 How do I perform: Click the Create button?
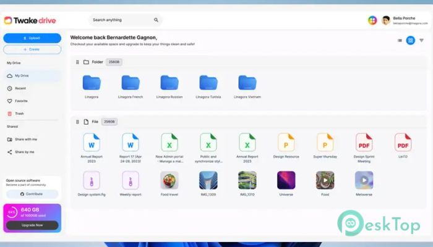[32, 49]
